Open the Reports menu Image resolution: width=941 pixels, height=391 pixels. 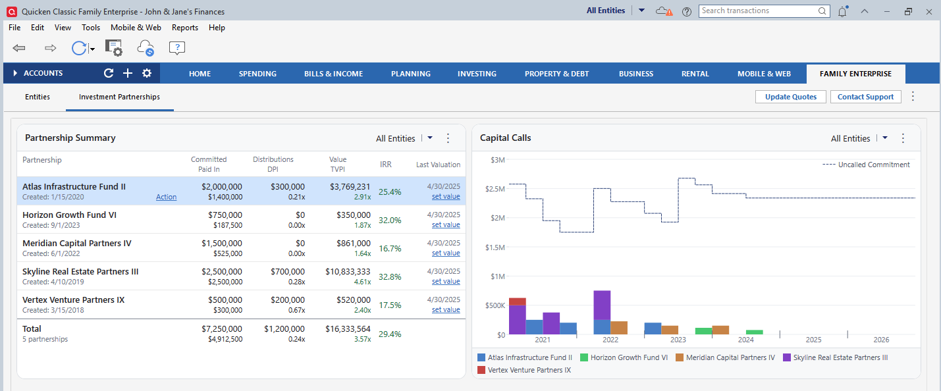(185, 28)
